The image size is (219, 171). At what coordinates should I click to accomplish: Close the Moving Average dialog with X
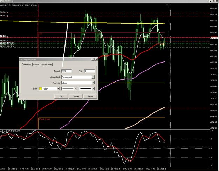point(96,59)
